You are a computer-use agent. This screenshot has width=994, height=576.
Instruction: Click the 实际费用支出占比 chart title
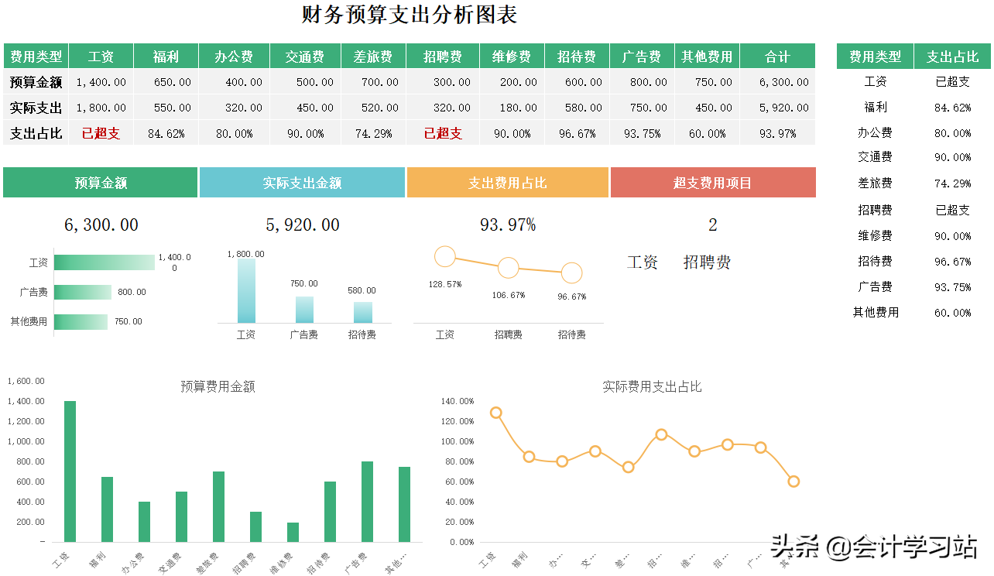coord(653,386)
